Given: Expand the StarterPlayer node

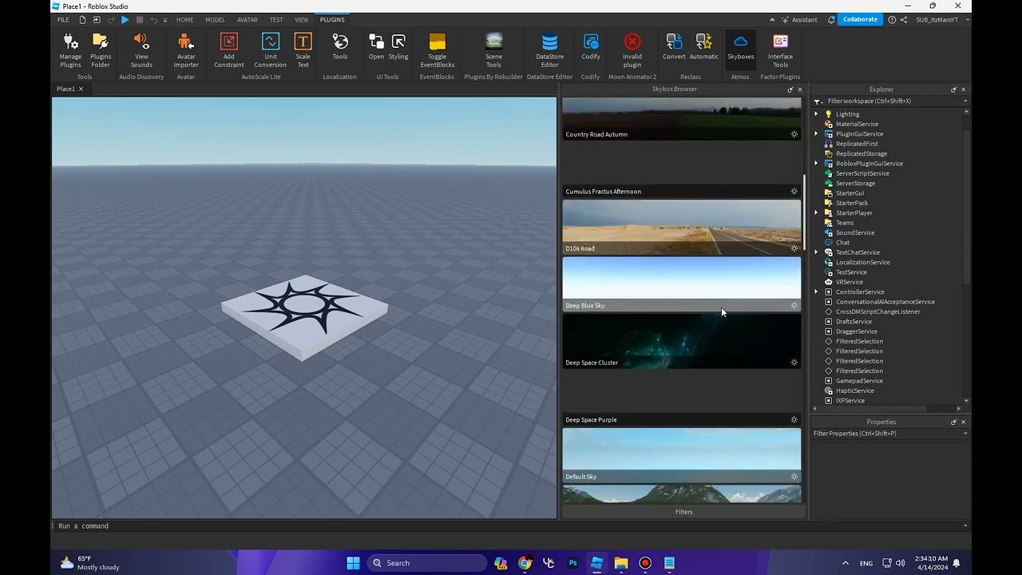Looking at the screenshot, I should pyautogui.click(x=817, y=213).
